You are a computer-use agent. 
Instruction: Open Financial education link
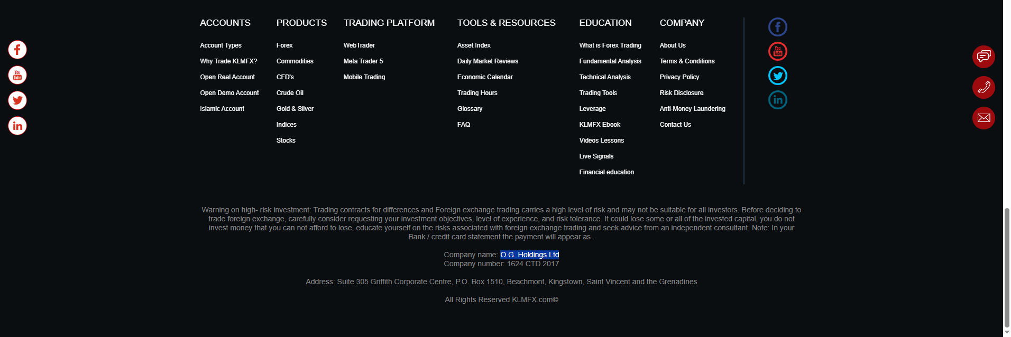606,172
